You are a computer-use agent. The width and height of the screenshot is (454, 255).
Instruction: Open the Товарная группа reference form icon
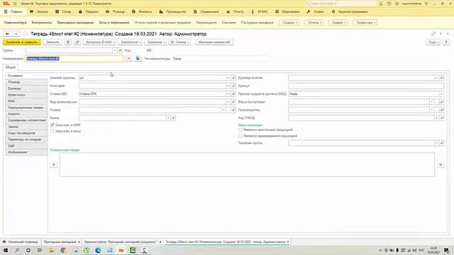(442, 143)
